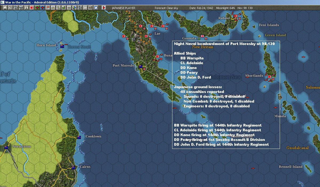Click the Japanese rising sun flag icon
The height and width of the screenshot is (187, 320).
click(32, 8)
